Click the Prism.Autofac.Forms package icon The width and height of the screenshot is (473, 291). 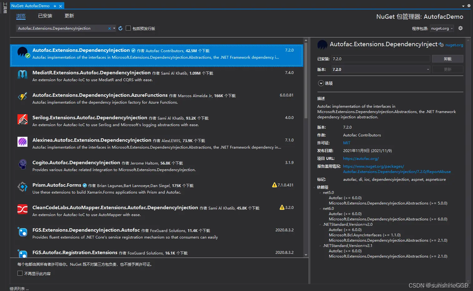pyautogui.click(x=22, y=187)
